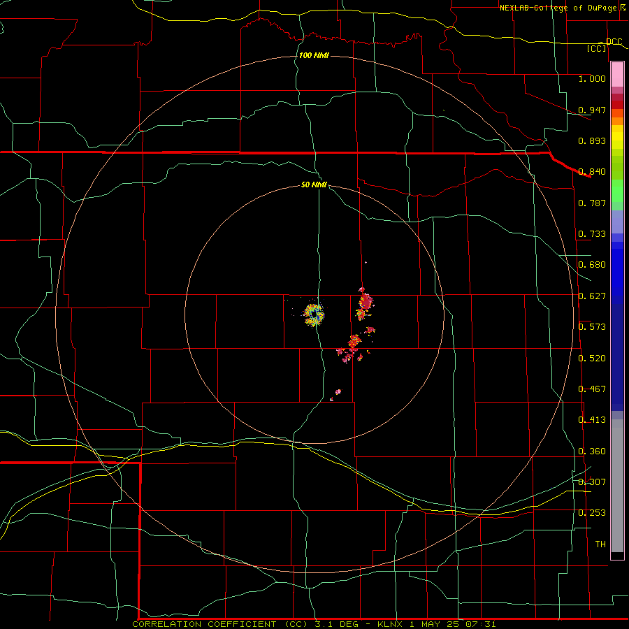Image resolution: width=629 pixels, height=629 pixels.
Task: Select the 0.253 scale value
Action: (592, 512)
